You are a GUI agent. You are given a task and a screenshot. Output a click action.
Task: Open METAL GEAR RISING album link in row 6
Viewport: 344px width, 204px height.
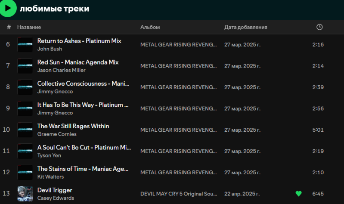[179, 44]
